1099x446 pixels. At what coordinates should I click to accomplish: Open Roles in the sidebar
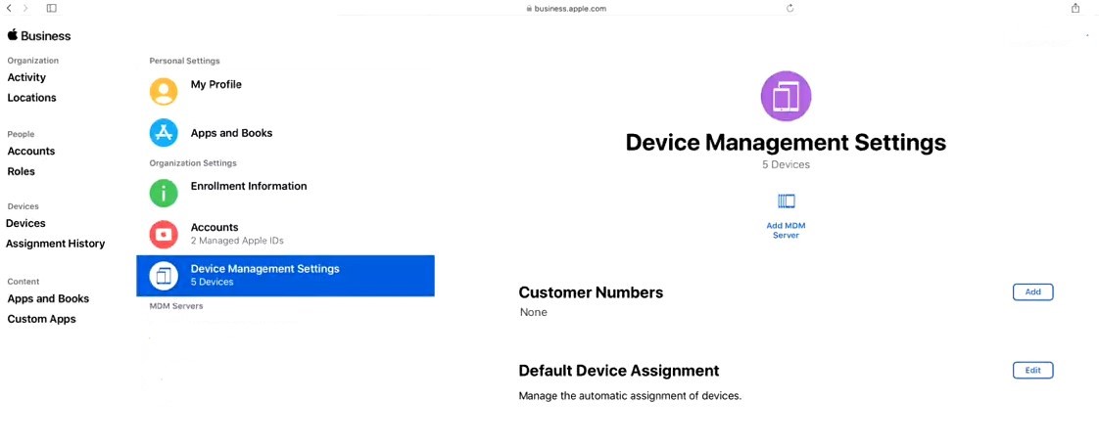[x=21, y=171]
